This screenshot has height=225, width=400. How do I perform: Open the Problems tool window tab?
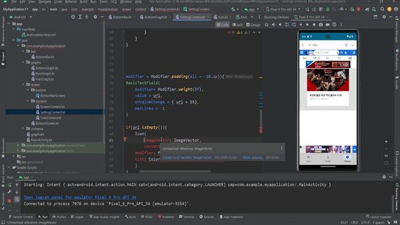[166, 217]
